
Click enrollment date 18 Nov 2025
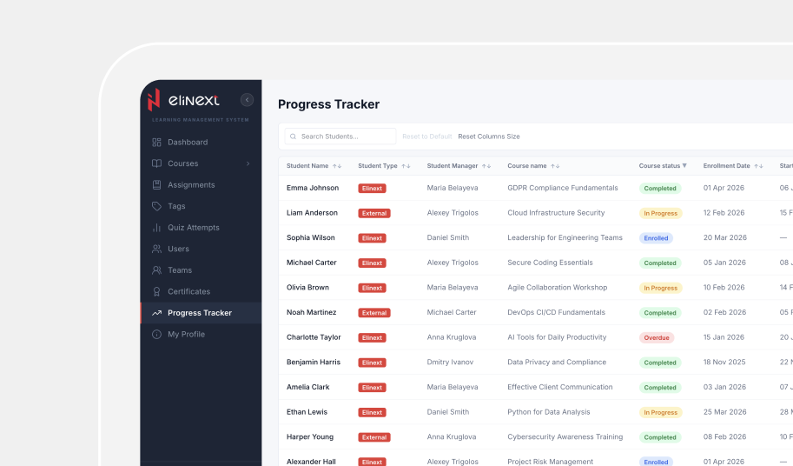click(x=724, y=363)
